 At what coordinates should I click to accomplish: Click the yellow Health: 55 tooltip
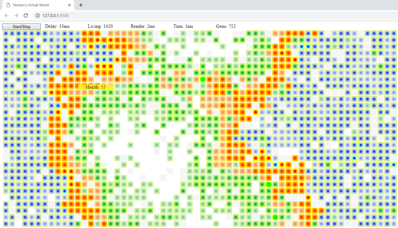[x=95, y=87]
